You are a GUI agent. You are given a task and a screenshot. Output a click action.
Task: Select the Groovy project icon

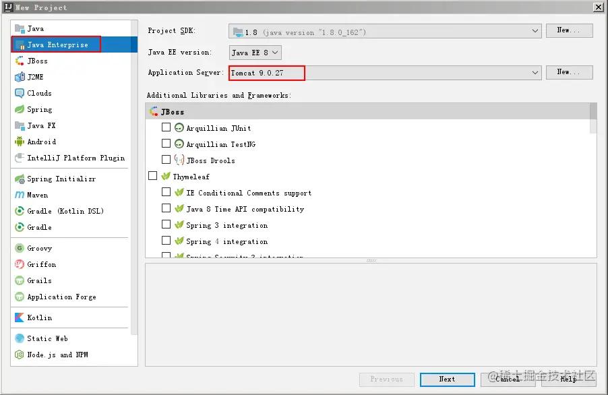20,248
